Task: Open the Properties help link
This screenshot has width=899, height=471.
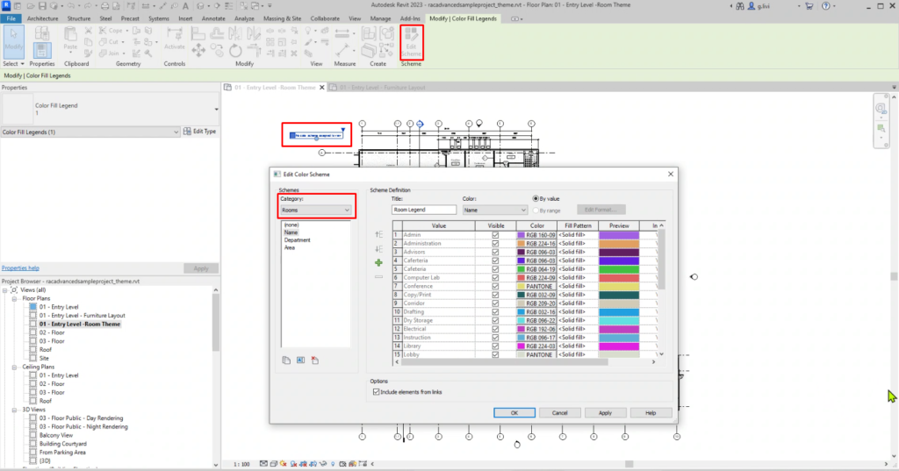Action: (20, 268)
